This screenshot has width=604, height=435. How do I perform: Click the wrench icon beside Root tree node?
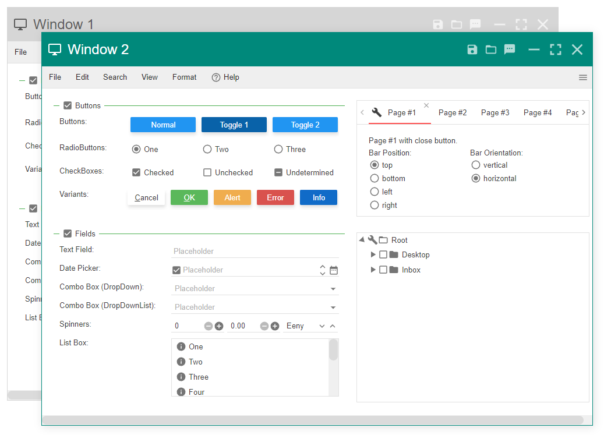click(x=373, y=240)
